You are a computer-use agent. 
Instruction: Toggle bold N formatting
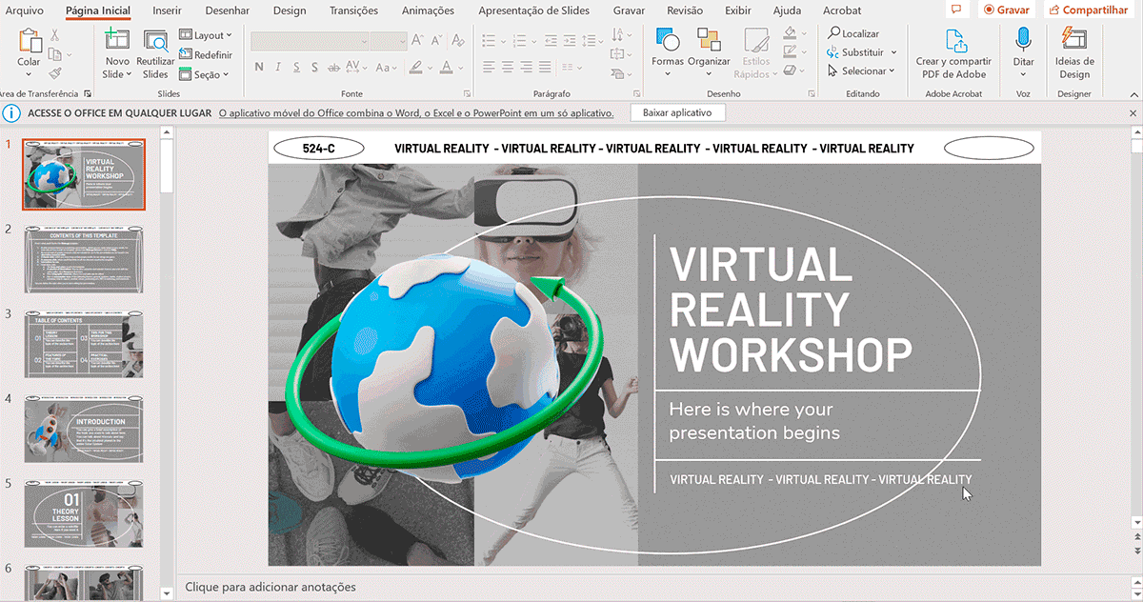click(259, 68)
